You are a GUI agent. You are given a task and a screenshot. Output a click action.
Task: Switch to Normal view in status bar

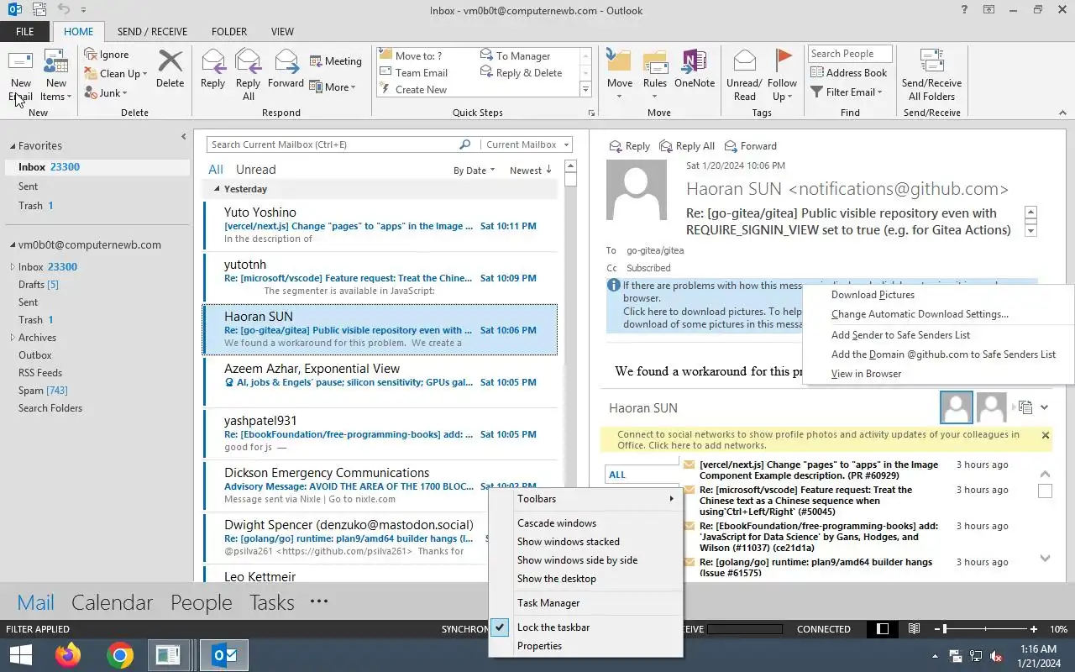point(883,628)
